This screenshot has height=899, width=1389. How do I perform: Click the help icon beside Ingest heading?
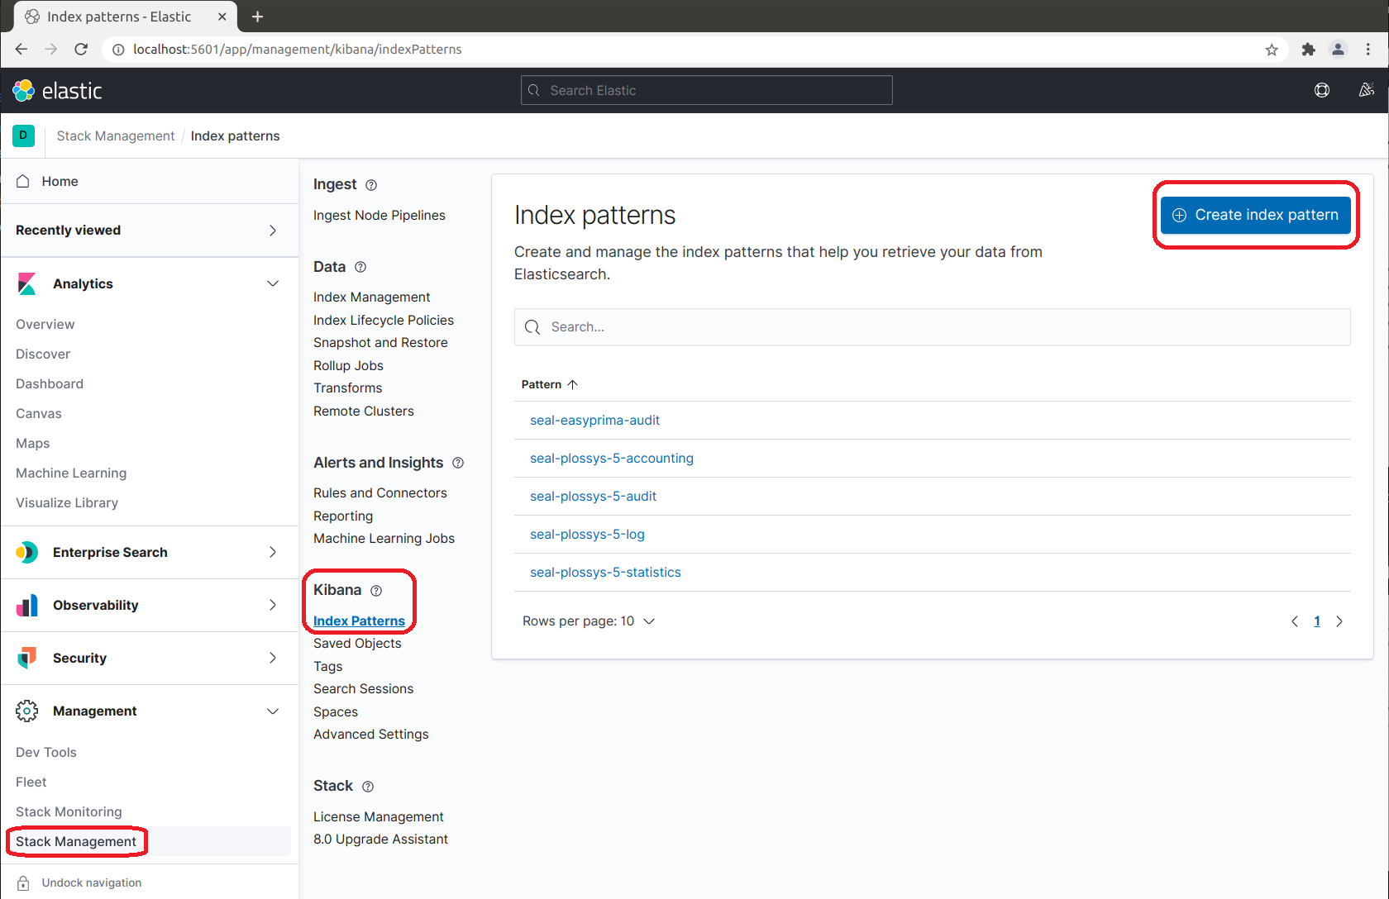pyautogui.click(x=371, y=185)
